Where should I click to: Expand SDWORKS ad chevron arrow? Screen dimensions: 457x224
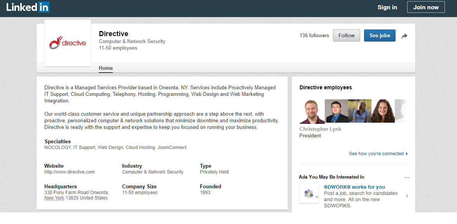pyautogui.click(x=407, y=196)
